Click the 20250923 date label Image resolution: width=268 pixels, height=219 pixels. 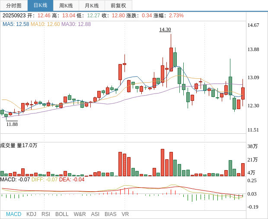[14, 16]
